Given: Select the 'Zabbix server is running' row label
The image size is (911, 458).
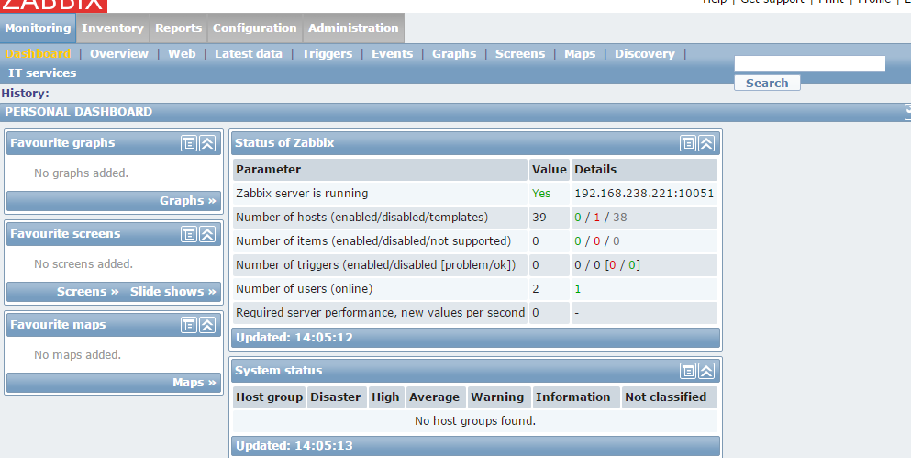Looking at the screenshot, I should click(302, 193).
